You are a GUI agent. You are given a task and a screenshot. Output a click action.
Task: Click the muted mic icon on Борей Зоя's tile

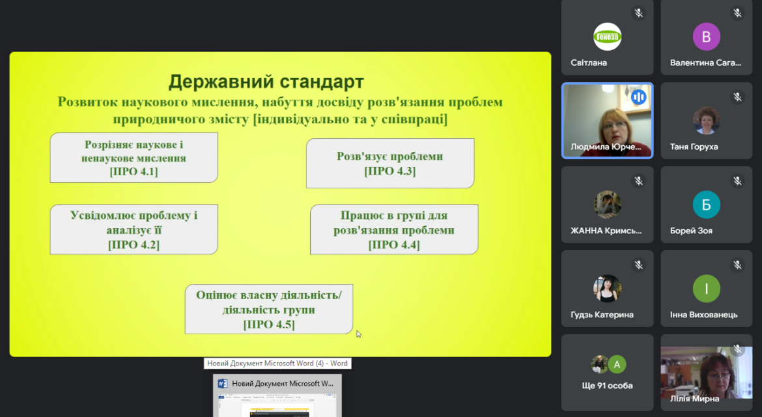pyautogui.click(x=737, y=181)
